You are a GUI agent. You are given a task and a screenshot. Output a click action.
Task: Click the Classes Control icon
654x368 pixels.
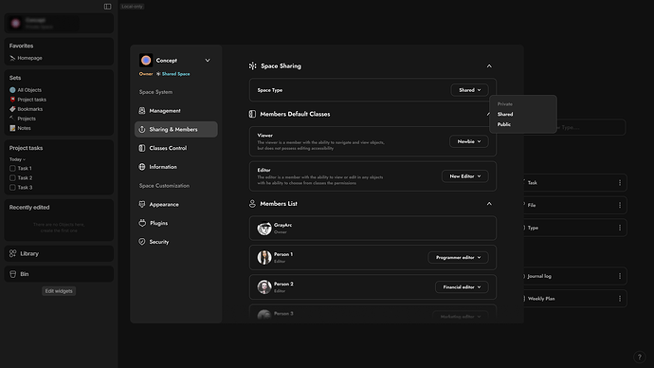142,148
